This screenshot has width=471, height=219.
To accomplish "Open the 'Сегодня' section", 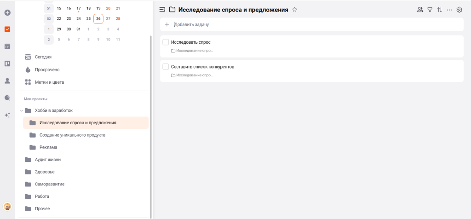I will coord(43,57).
